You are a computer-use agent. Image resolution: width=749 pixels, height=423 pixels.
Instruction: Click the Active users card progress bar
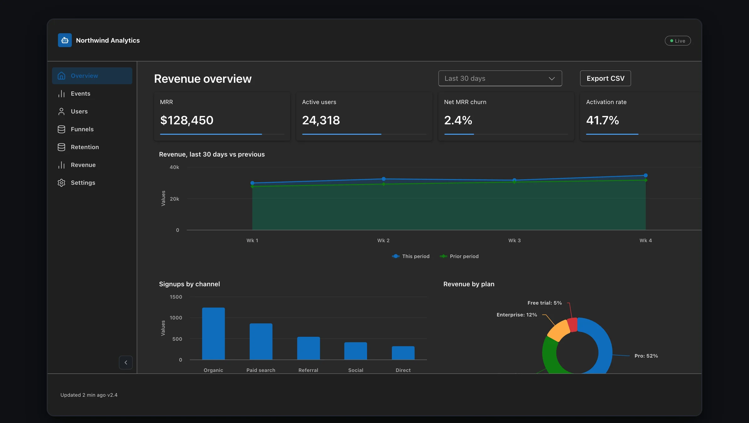364,134
